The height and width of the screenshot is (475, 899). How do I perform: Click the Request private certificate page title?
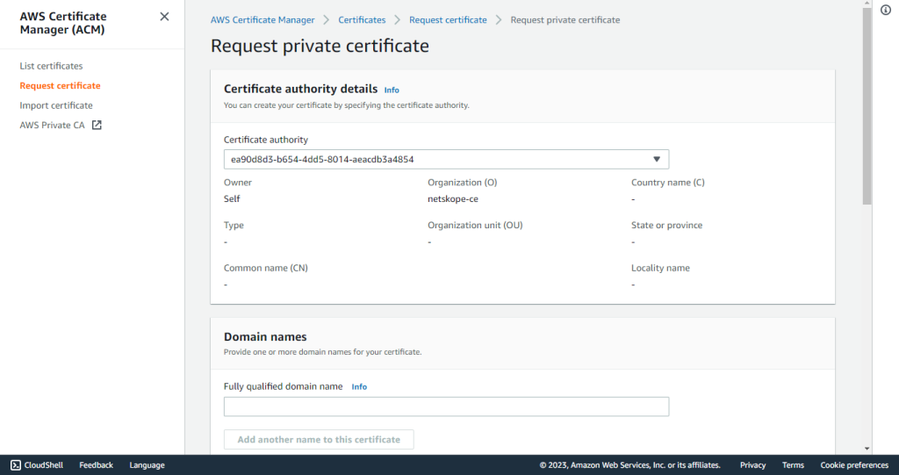(x=320, y=46)
